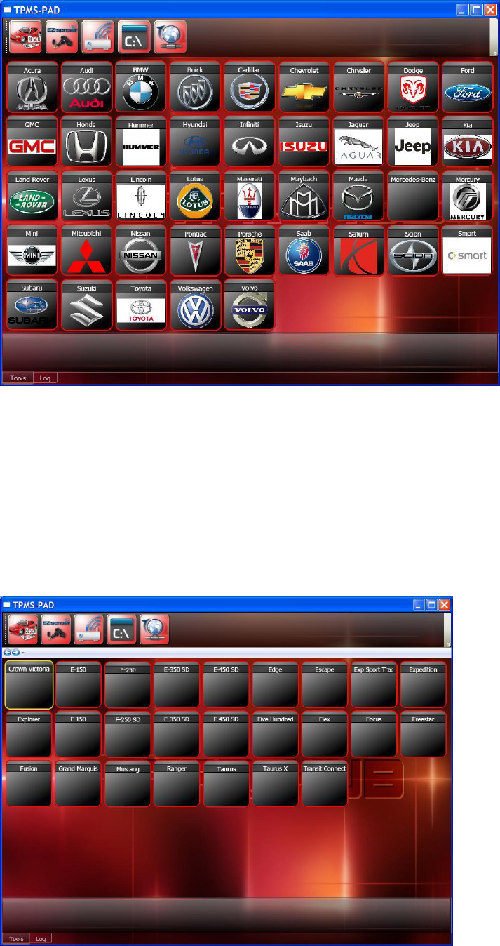This screenshot has height=946, width=500.
Task: Select the Mazda logo tile
Action: pos(358,196)
